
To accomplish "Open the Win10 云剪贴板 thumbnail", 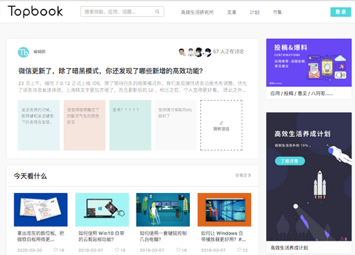I will 102,209.
